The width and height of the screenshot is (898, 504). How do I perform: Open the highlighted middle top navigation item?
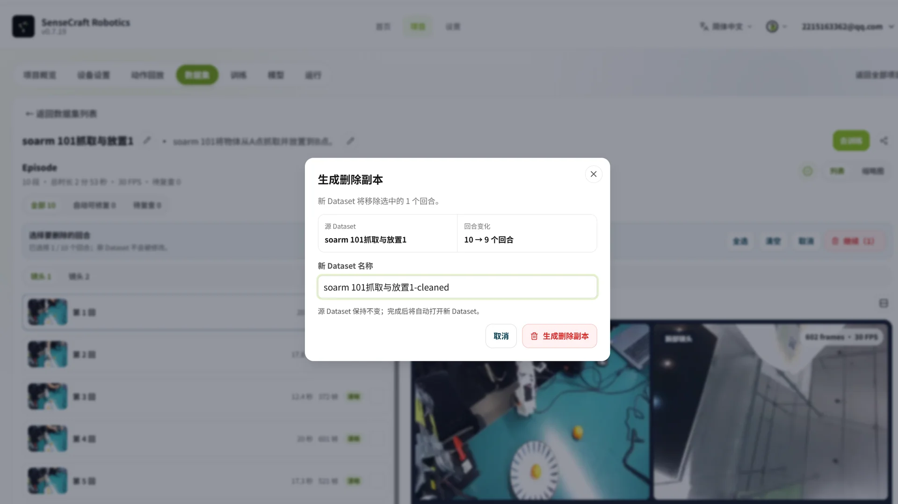[x=418, y=27]
